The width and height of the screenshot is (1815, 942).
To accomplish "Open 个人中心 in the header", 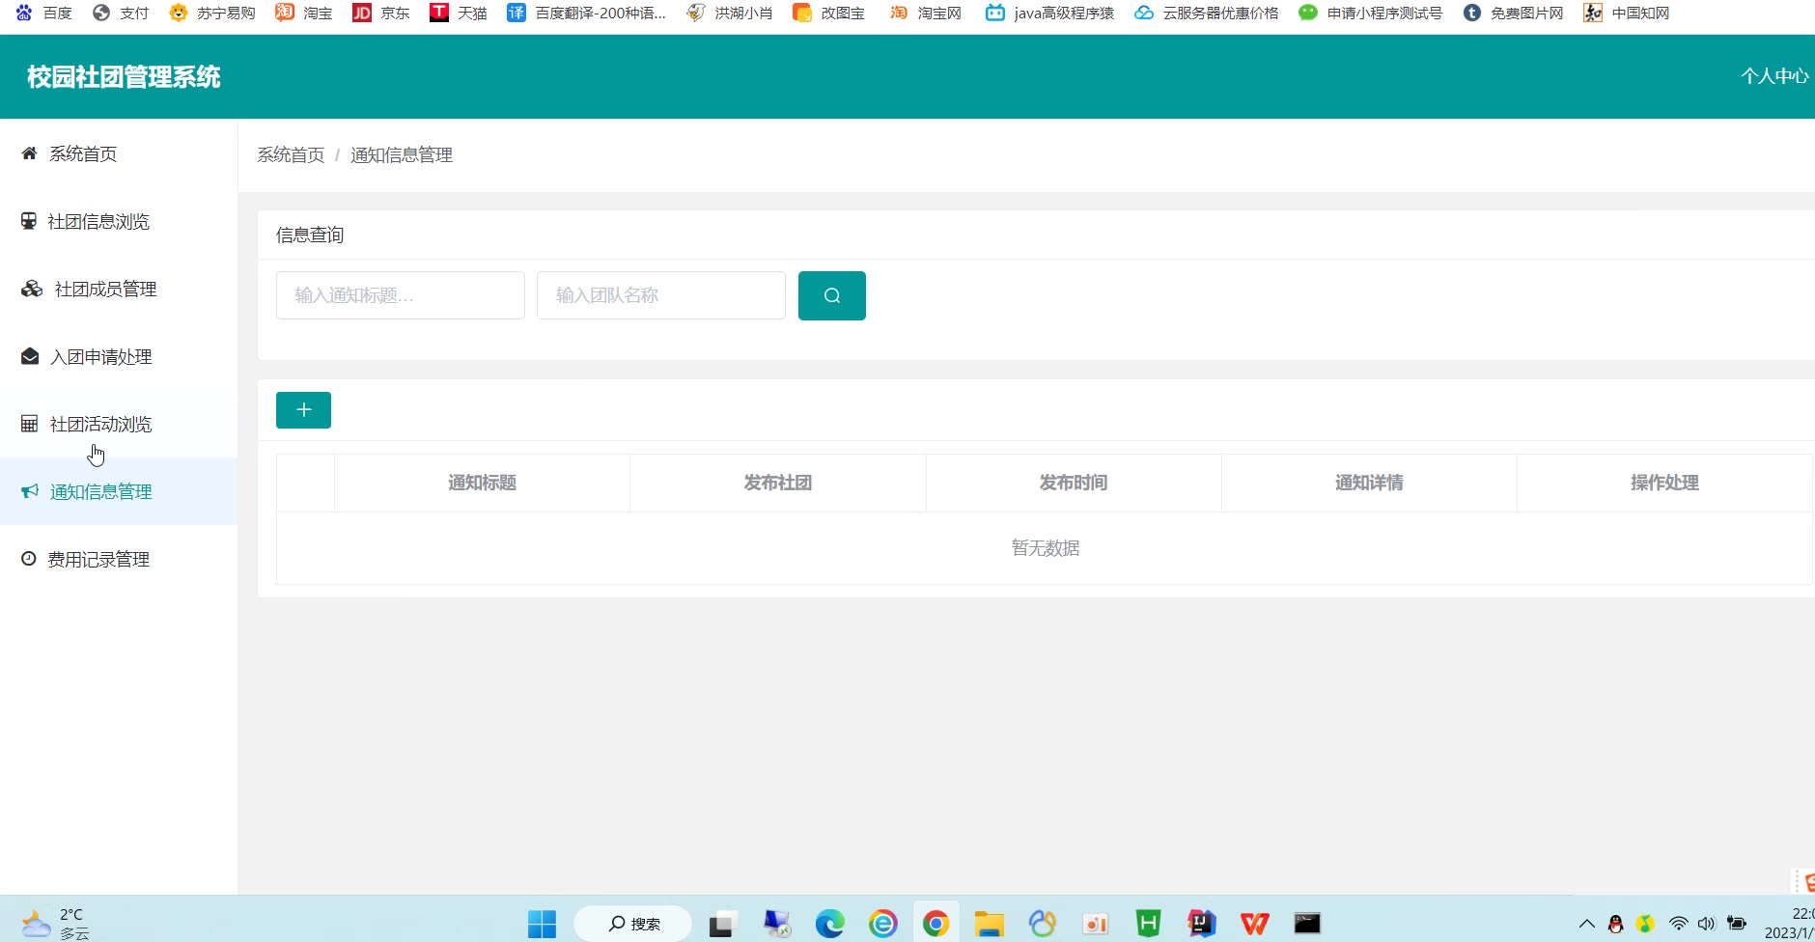I will point(1774,76).
